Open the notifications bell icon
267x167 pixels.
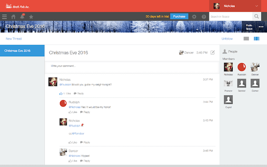22,16
